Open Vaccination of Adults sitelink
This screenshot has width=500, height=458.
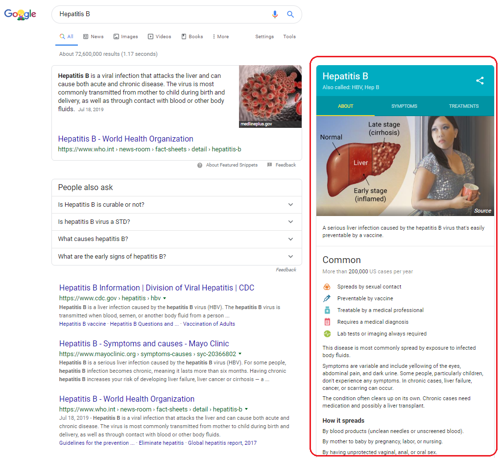point(209,324)
